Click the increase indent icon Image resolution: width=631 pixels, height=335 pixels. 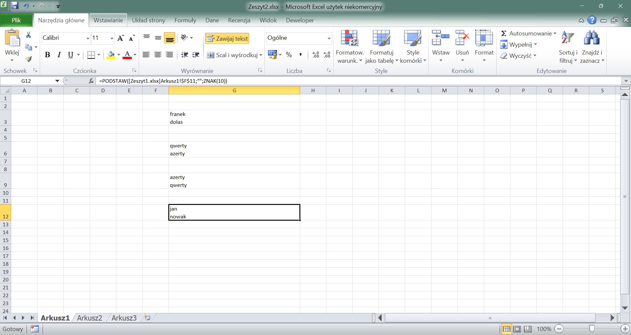[196, 55]
